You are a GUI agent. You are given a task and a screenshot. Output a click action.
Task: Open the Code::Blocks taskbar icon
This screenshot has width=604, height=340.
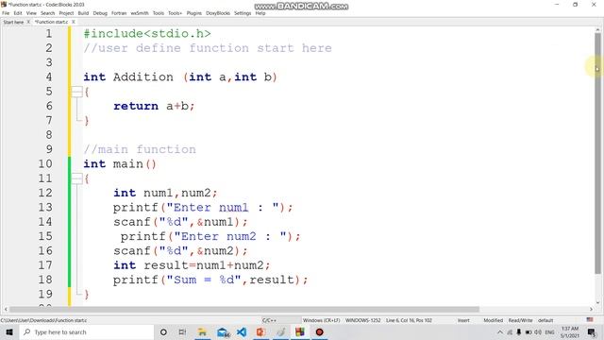click(x=300, y=331)
